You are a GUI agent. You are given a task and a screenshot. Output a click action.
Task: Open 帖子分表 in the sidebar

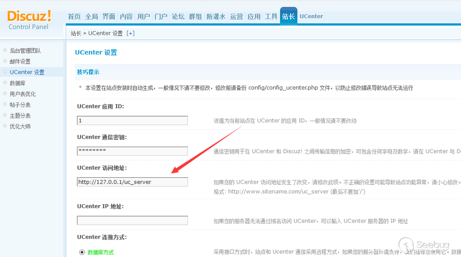[20, 105]
